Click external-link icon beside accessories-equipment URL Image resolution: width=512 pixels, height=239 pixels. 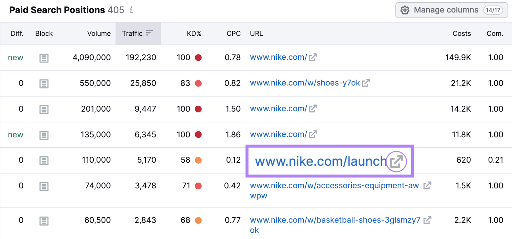[x=428, y=185]
